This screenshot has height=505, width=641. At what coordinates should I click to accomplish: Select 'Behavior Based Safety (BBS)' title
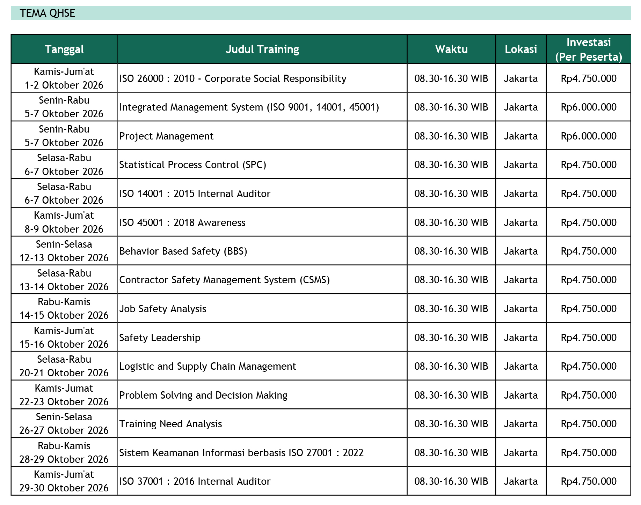click(183, 251)
